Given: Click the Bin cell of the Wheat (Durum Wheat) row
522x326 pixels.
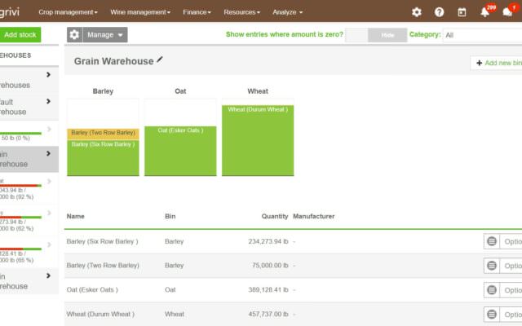Looking at the screenshot, I should point(175,314).
